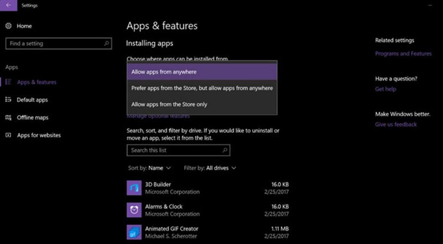Choose 'Allow apps from the Store only'

click(202, 104)
